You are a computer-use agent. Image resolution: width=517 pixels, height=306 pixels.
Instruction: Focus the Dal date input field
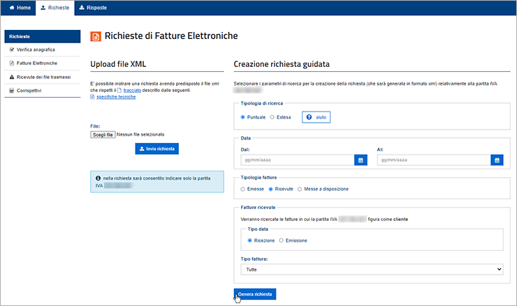point(298,160)
